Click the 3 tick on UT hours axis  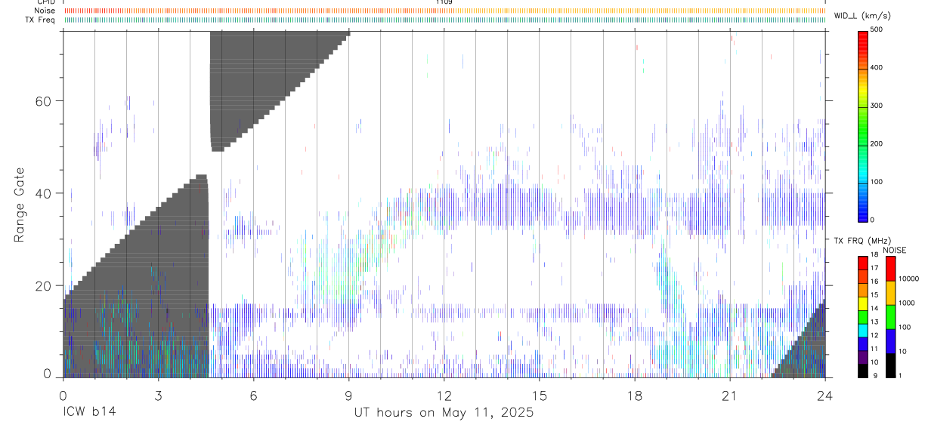[x=158, y=396]
